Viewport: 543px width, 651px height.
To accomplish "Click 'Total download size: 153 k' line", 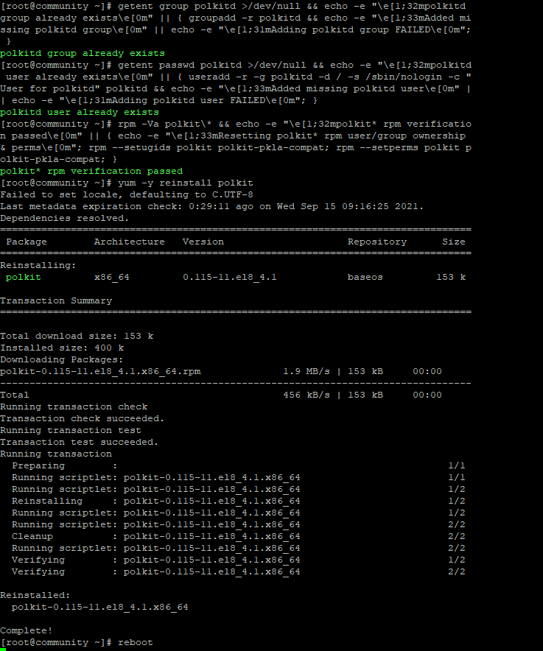I will 77,336.
